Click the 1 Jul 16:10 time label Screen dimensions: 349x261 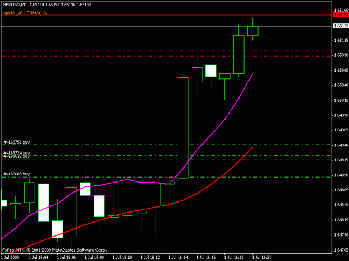tap(122, 258)
